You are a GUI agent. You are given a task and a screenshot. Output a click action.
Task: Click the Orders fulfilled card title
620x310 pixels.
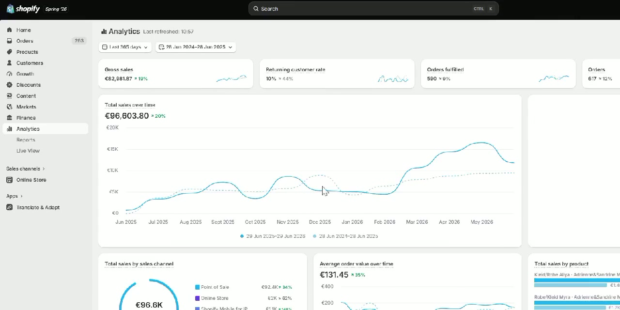point(445,70)
